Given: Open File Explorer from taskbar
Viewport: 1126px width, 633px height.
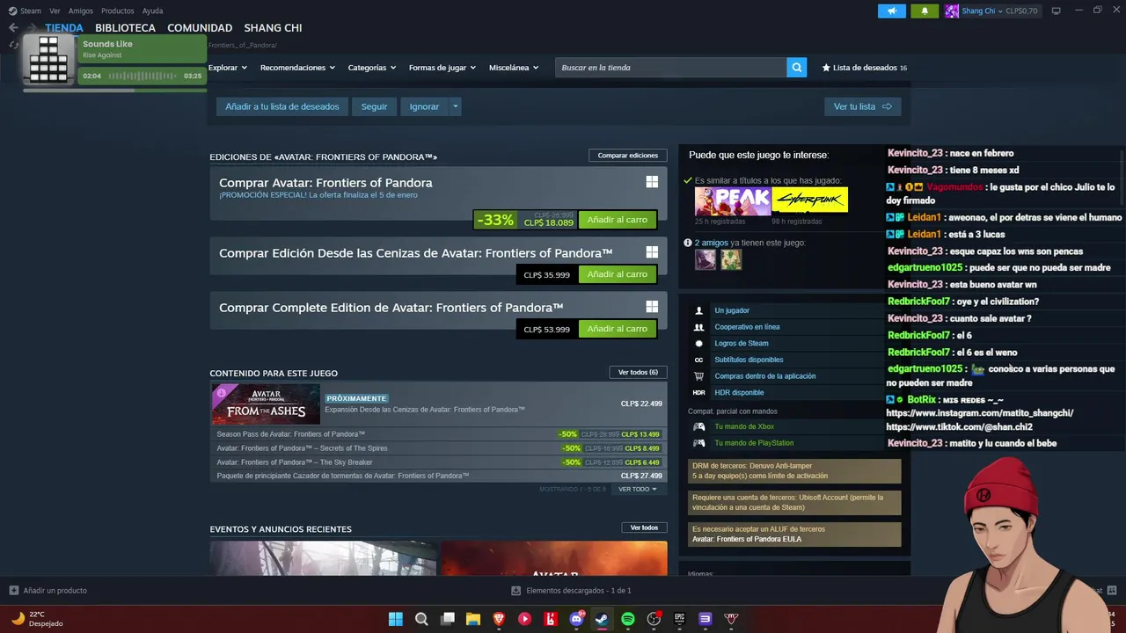Looking at the screenshot, I should tap(472, 619).
